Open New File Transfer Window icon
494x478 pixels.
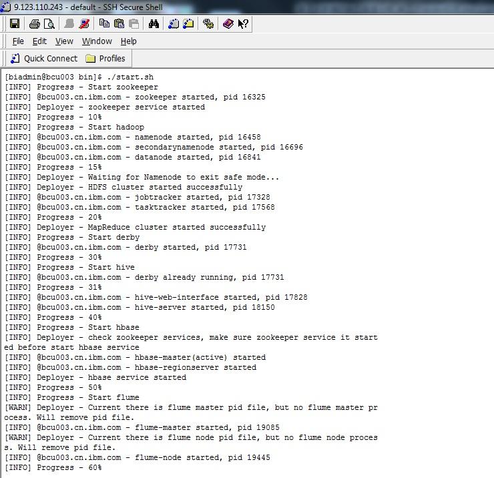(x=188, y=23)
